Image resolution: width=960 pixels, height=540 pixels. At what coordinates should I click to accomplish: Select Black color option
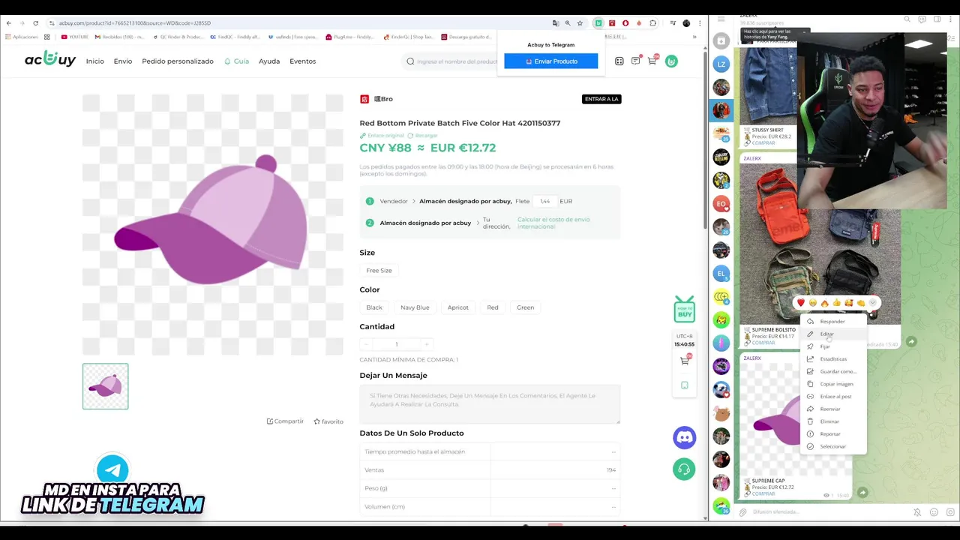(x=374, y=307)
